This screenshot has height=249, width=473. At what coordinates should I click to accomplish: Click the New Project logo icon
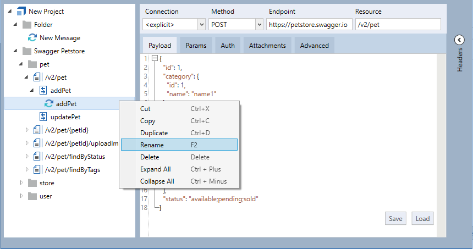(x=21, y=12)
